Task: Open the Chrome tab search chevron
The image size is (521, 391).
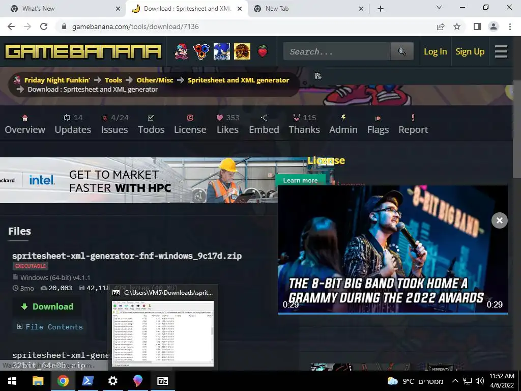Action: 439,7
